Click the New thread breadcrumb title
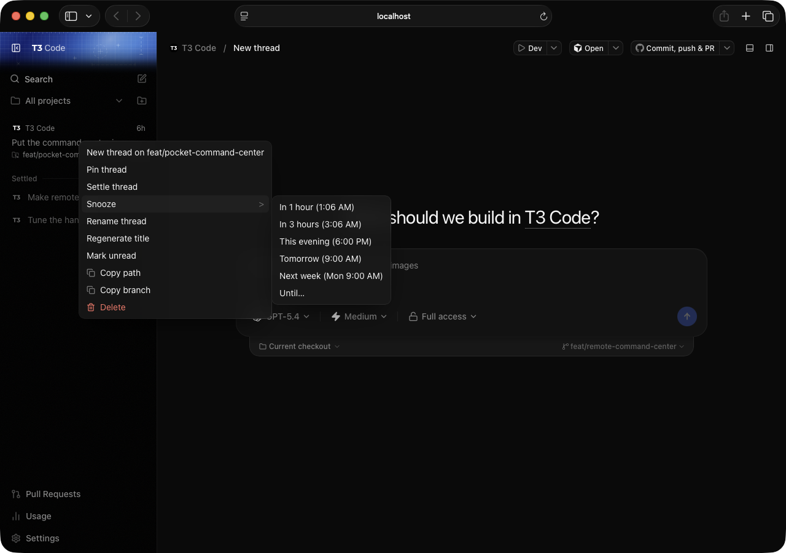Screen dimensions: 786x553 [257, 48]
